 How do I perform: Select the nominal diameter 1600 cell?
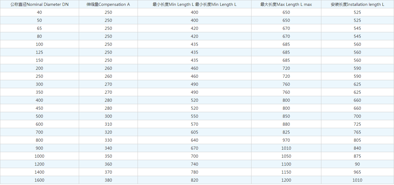(x=39, y=180)
